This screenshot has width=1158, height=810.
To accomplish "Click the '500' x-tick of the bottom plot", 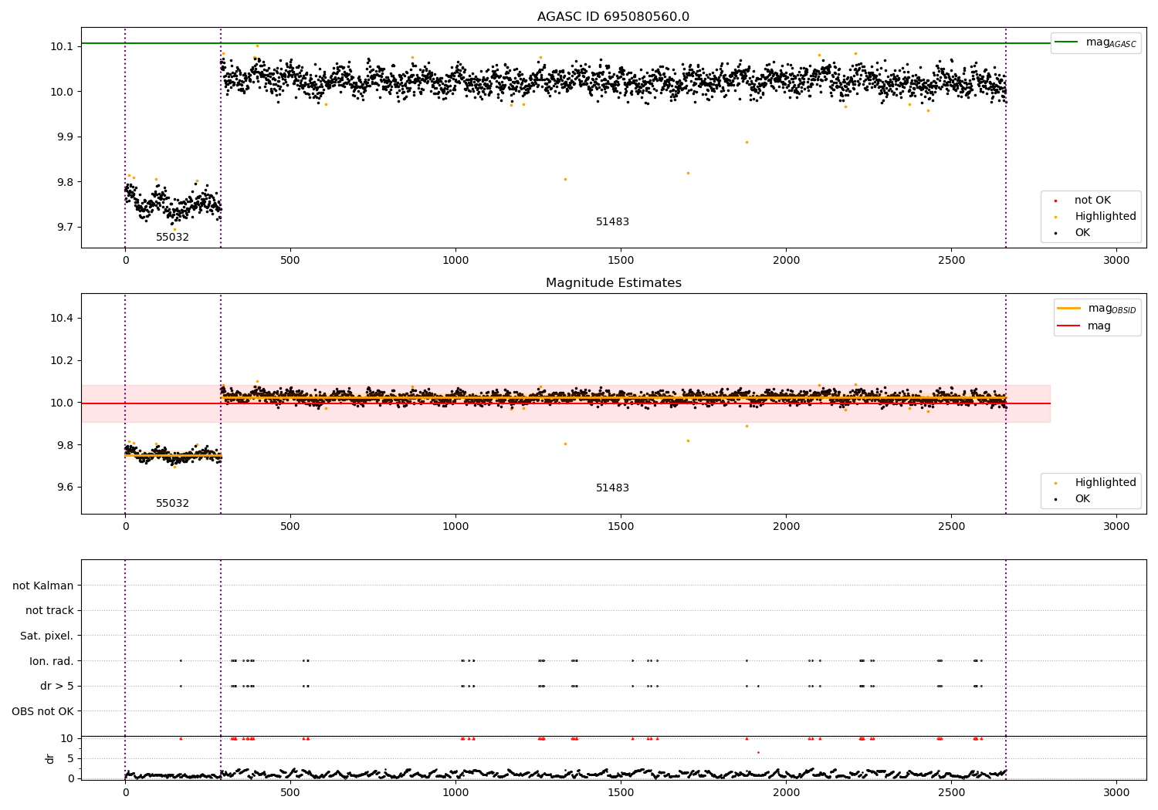I will coord(290,792).
